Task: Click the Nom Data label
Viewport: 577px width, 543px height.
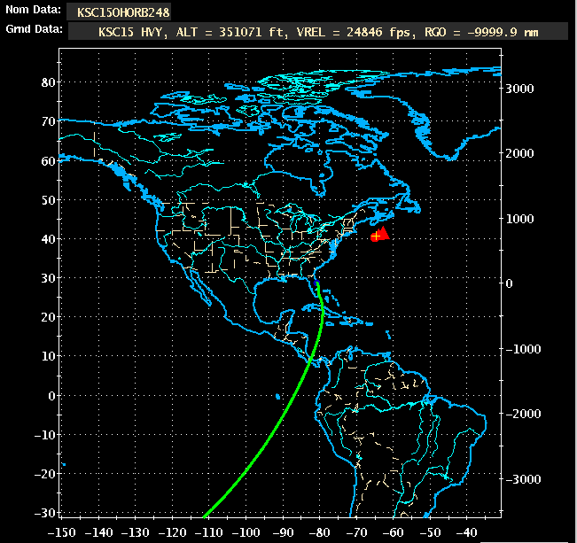Action: point(33,10)
